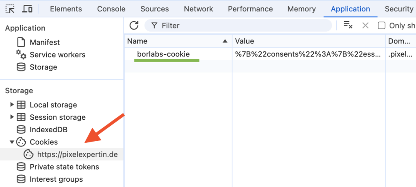Click the cookie Filter input field
The width and height of the screenshot is (416, 187).
[244, 26]
